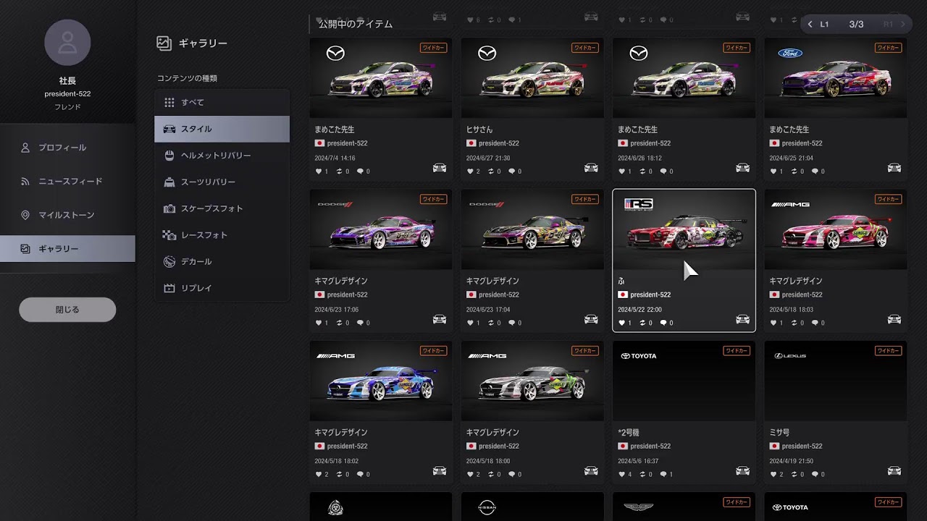The height and width of the screenshot is (521, 927).
Task: Click the replay icon beside リプレイ
Action: pos(169,288)
